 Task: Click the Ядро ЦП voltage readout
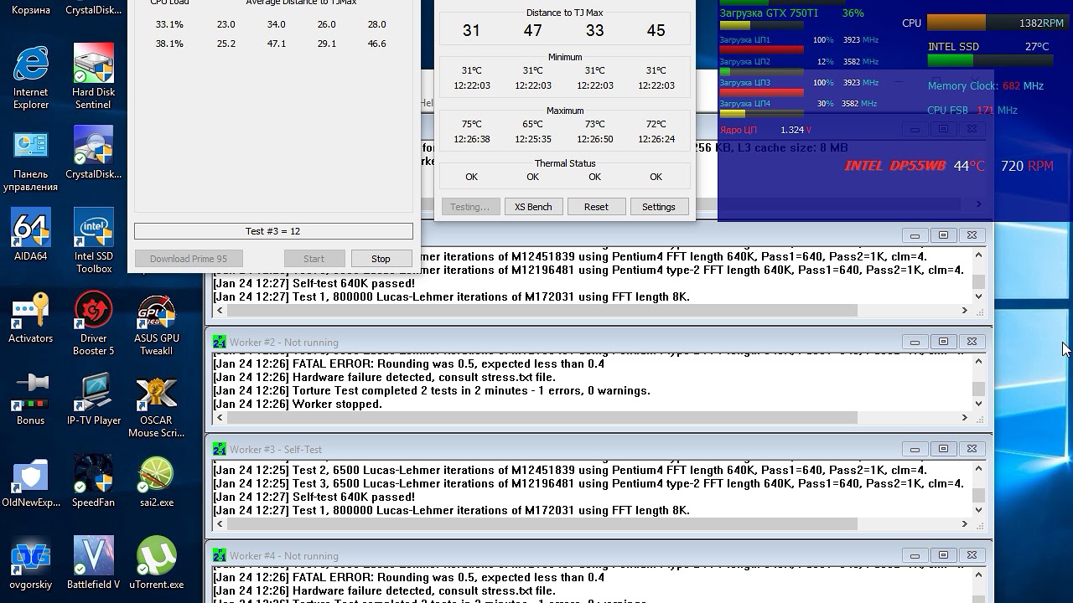coord(765,130)
